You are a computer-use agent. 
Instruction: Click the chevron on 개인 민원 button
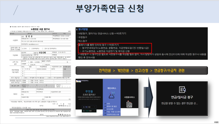(x=95, y=107)
